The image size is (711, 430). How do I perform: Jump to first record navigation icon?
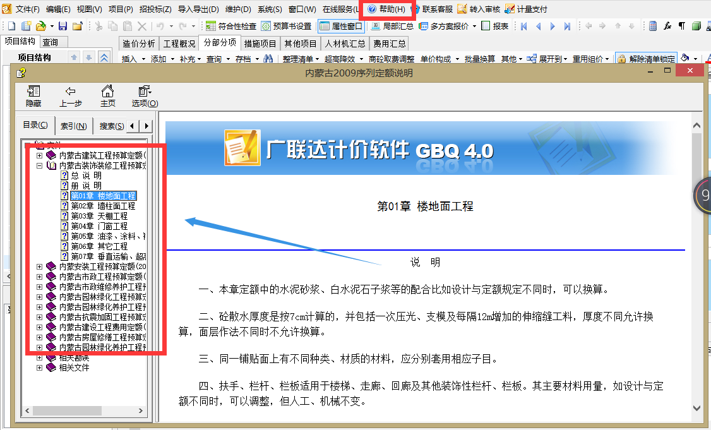pos(523,27)
